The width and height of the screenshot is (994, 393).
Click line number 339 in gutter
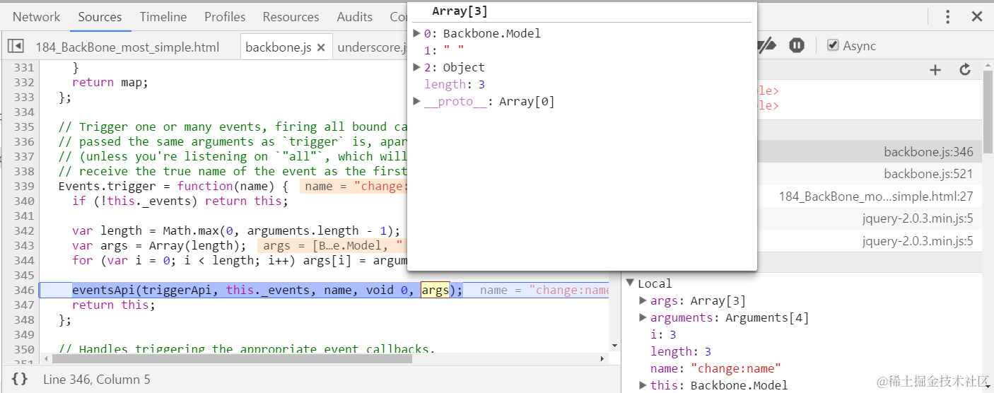click(24, 186)
